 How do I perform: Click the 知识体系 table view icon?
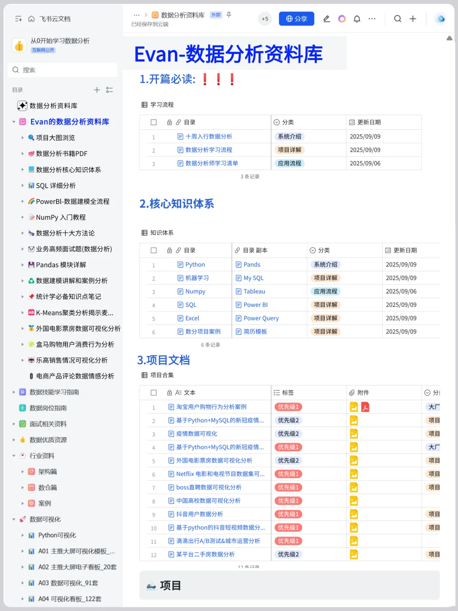(145, 233)
